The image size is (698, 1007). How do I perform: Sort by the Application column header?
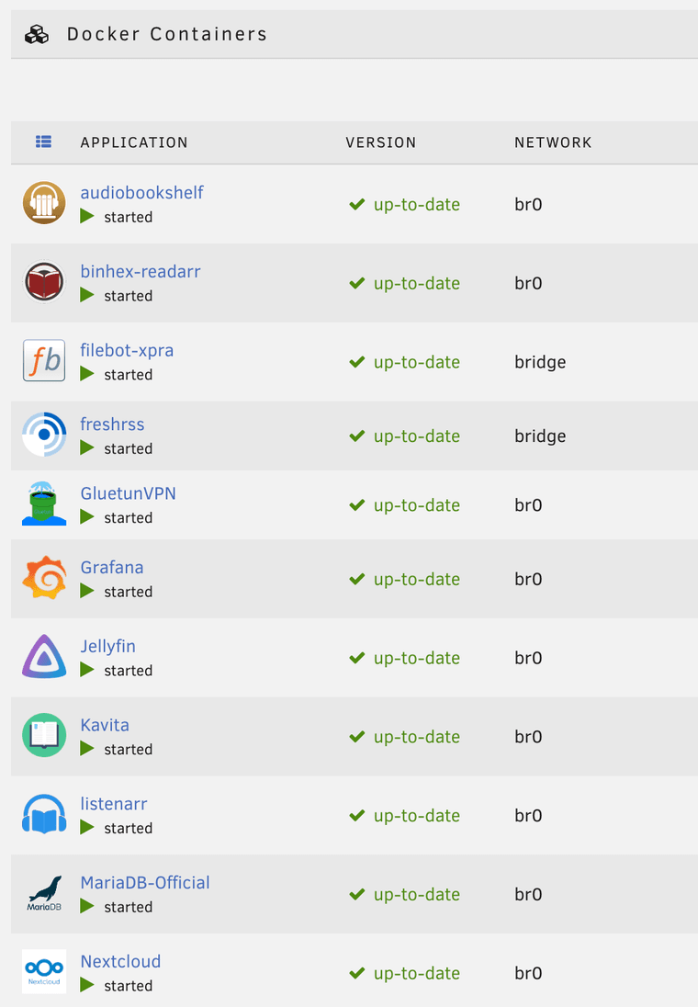pyautogui.click(x=134, y=143)
